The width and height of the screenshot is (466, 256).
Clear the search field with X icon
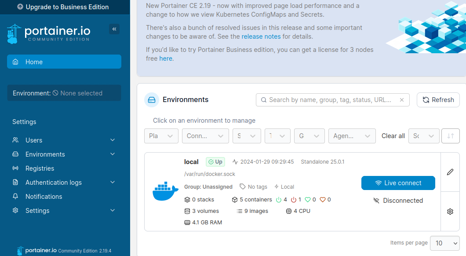(402, 100)
